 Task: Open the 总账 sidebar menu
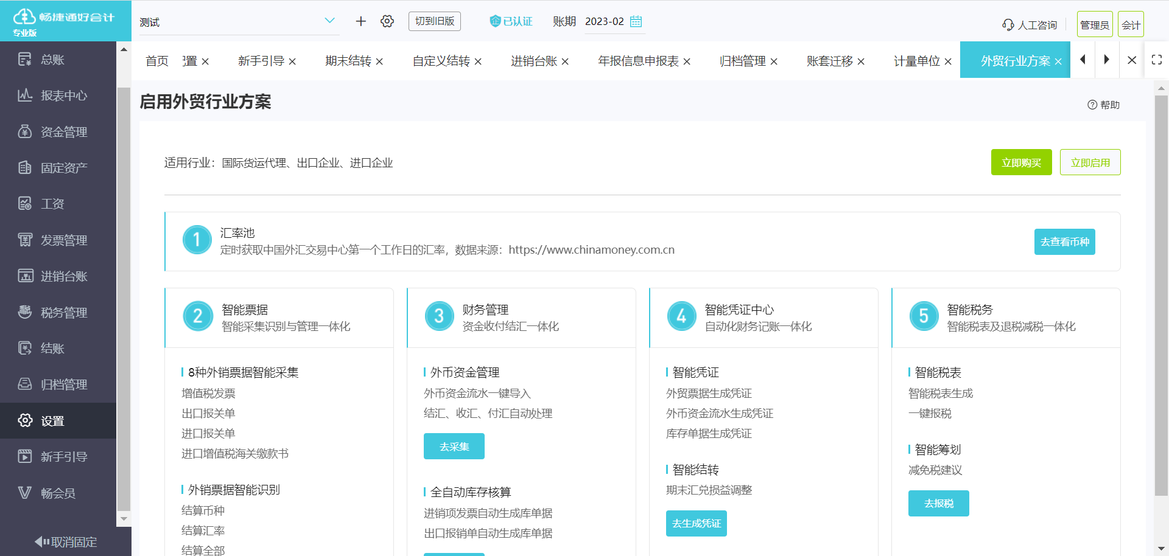(58, 60)
